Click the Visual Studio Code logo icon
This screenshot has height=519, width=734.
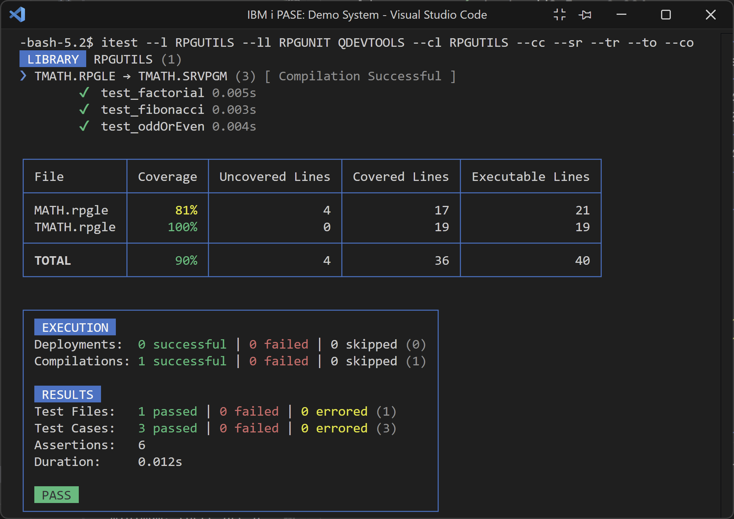click(18, 15)
